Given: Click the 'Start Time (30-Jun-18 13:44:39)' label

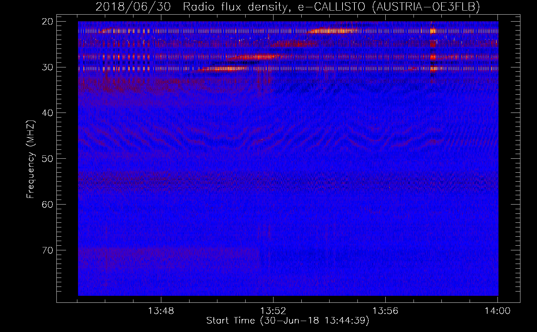Looking at the screenshot, I should (288, 320).
